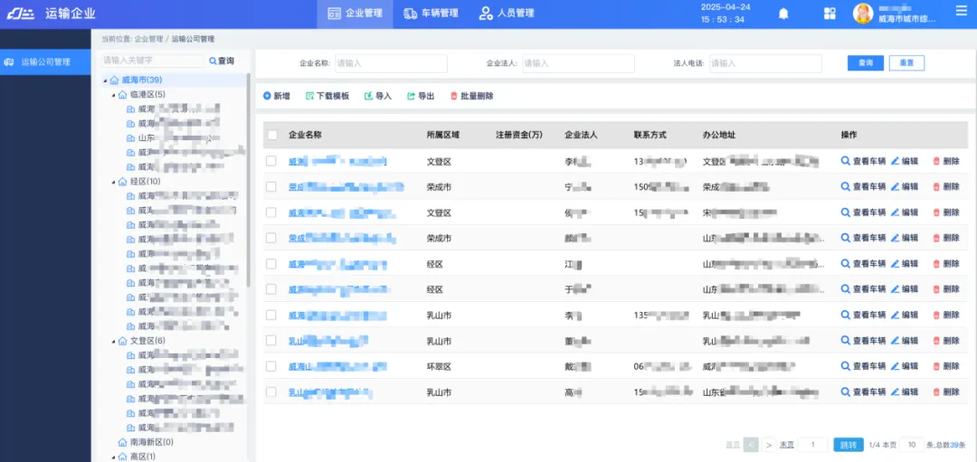
Task: Collapse the 临港区(5) tree node
Action: tap(114, 95)
